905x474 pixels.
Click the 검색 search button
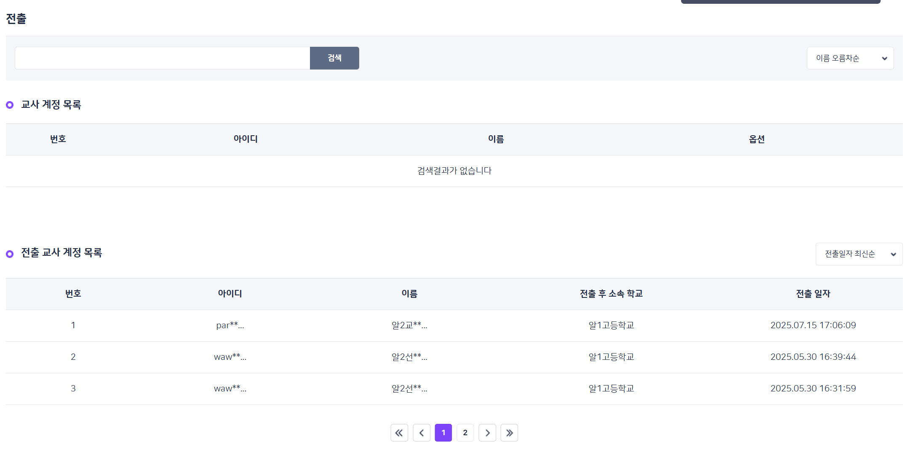pyautogui.click(x=334, y=58)
